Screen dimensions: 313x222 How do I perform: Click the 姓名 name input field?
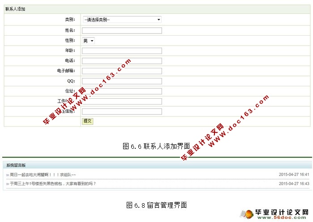(x=122, y=30)
